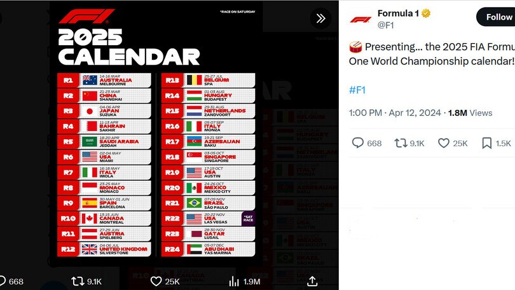Open the #F1 hashtag link
Image resolution: width=515 pixels, height=290 pixels.
(357, 90)
